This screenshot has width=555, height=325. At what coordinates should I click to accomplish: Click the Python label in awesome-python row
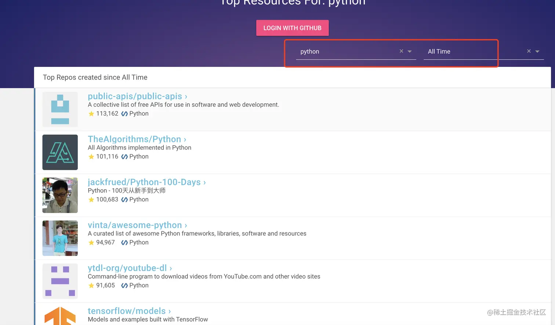pyautogui.click(x=139, y=243)
